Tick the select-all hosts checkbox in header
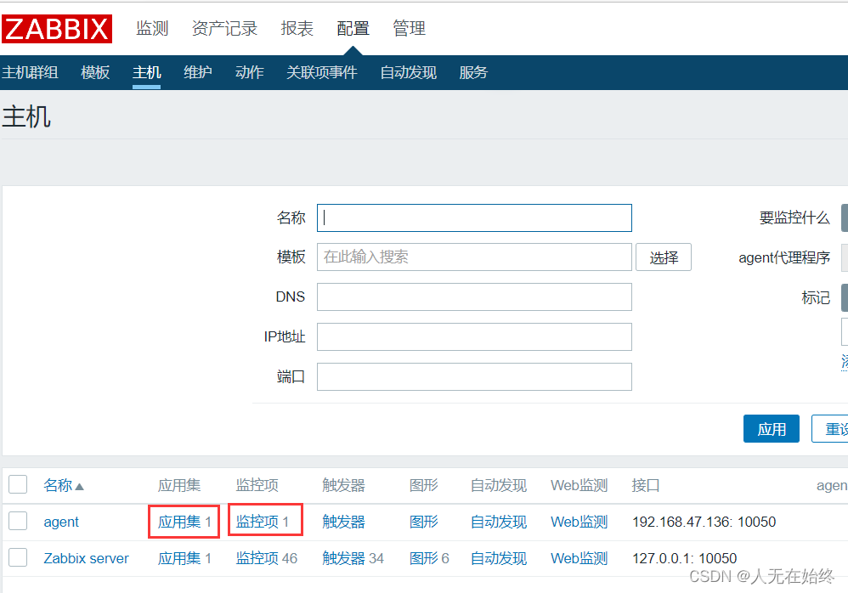This screenshot has height=593, width=848. coord(18,484)
